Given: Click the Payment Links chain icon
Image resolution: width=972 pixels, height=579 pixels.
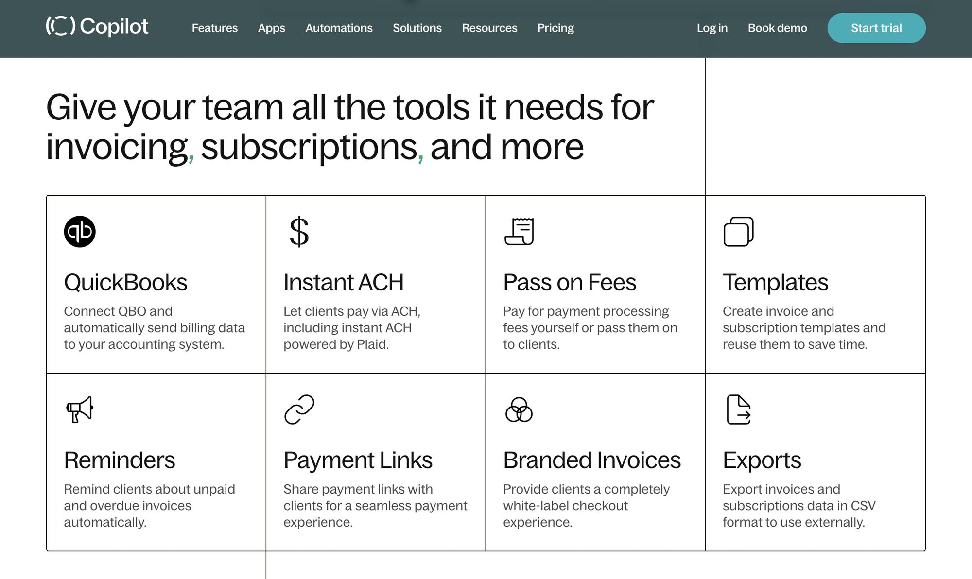Looking at the screenshot, I should pos(299,409).
